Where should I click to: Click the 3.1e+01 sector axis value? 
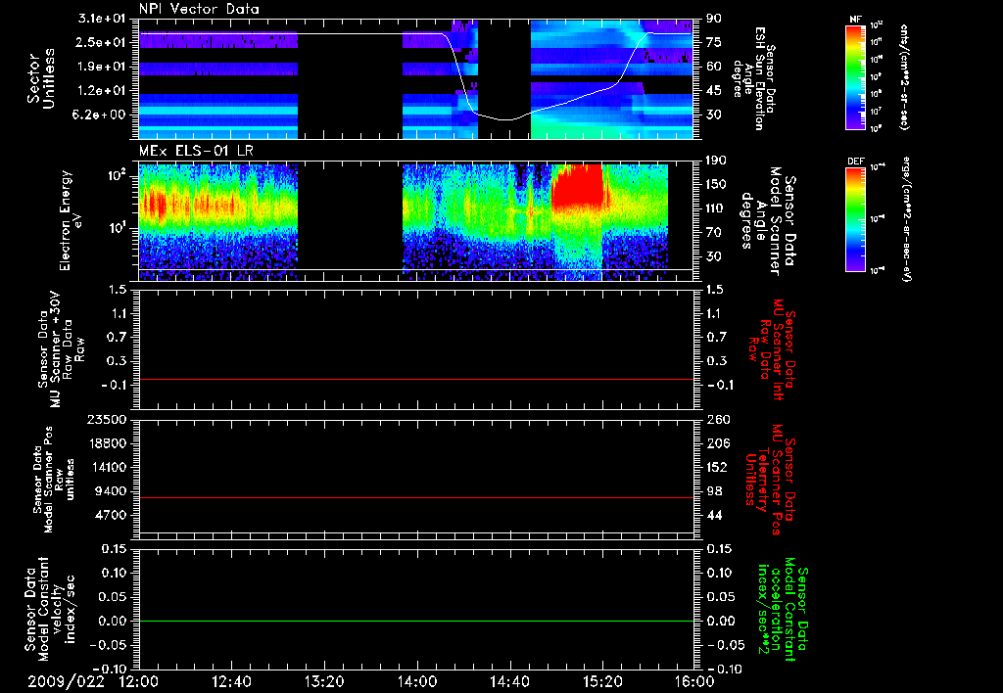pos(103,19)
